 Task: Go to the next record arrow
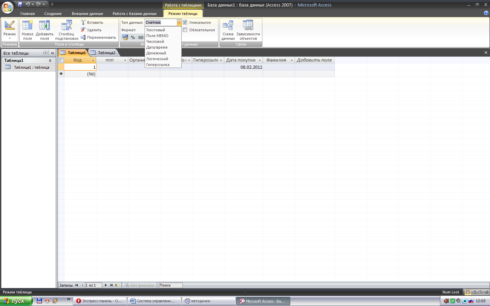(x=106, y=285)
